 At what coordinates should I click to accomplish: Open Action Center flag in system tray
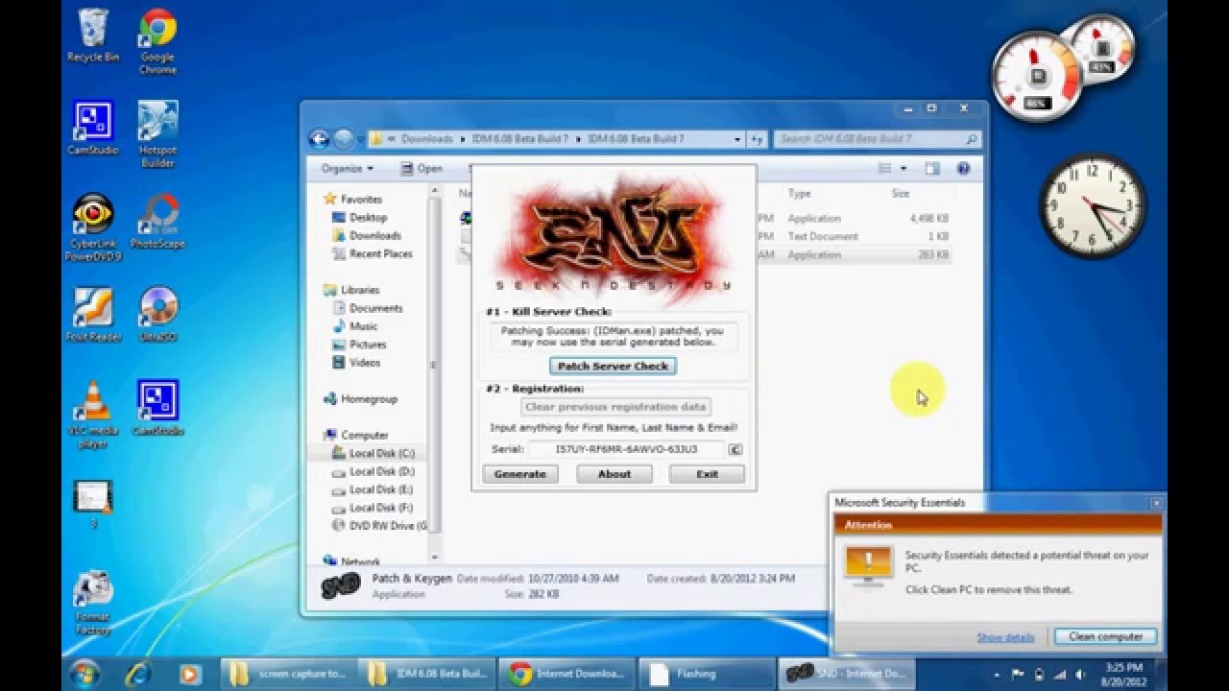1018,674
